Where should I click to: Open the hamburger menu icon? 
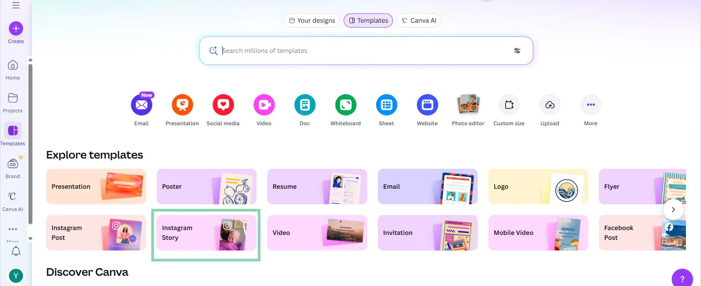point(16,6)
